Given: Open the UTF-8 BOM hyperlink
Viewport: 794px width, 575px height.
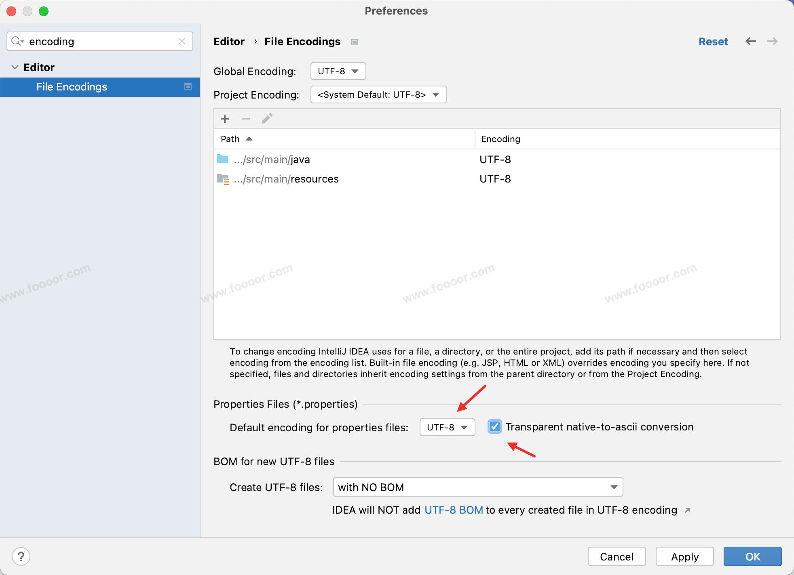Looking at the screenshot, I should (x=453, y=510).
